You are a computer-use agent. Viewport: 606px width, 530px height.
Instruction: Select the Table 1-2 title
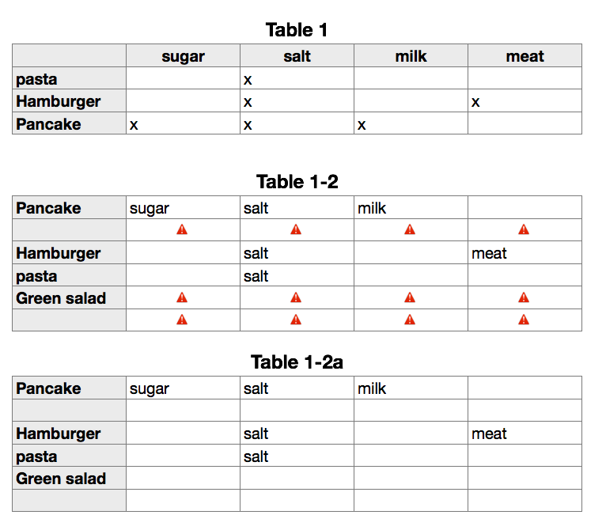(297, 182)
